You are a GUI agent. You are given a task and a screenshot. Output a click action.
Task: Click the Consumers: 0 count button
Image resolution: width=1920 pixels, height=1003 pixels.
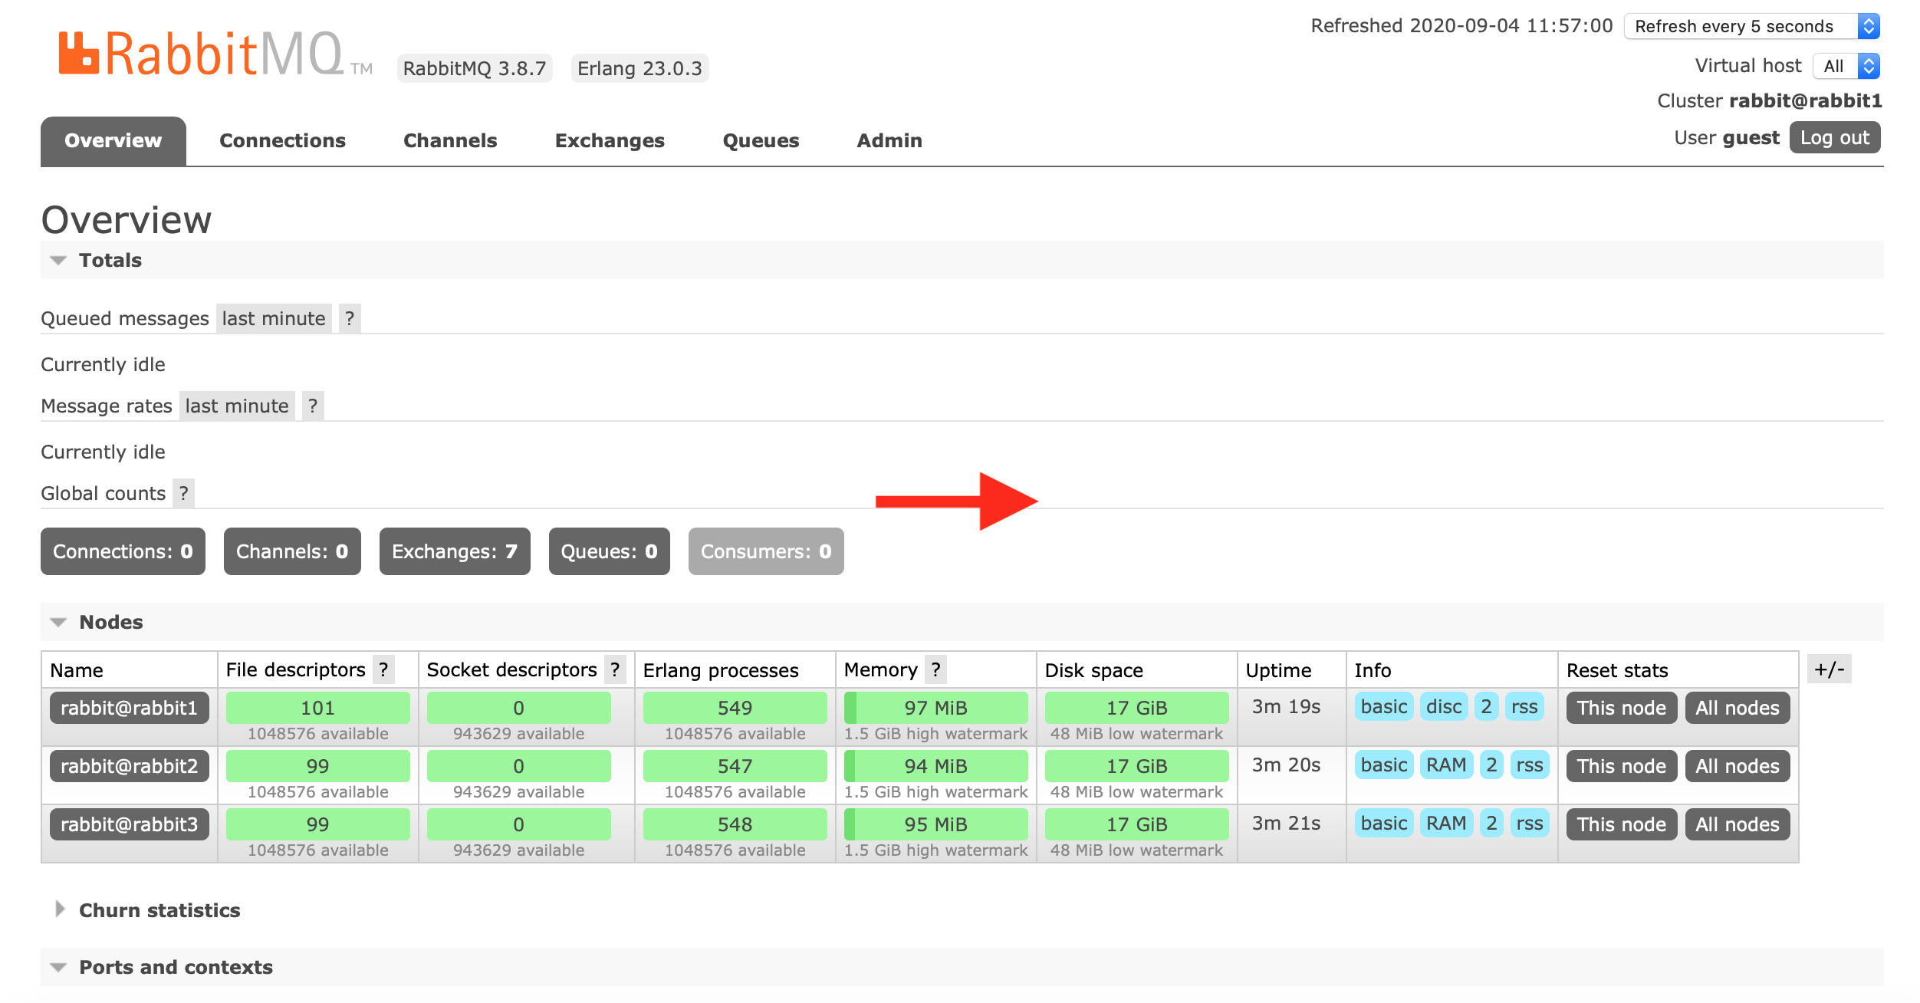point(766,551)
